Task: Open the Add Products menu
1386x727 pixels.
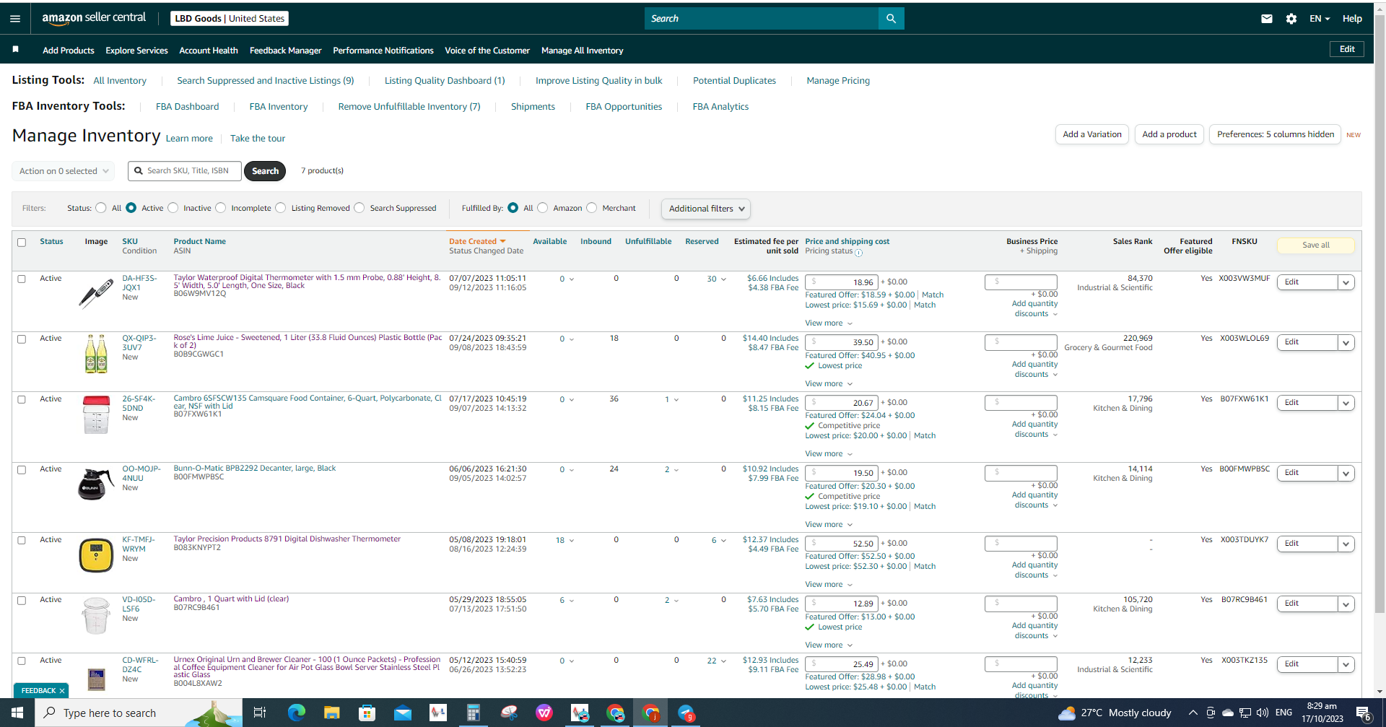Action: coord(69,51)
